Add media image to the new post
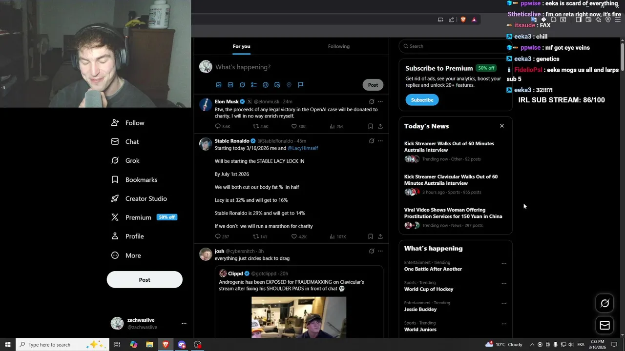 (x=219, y=85)
